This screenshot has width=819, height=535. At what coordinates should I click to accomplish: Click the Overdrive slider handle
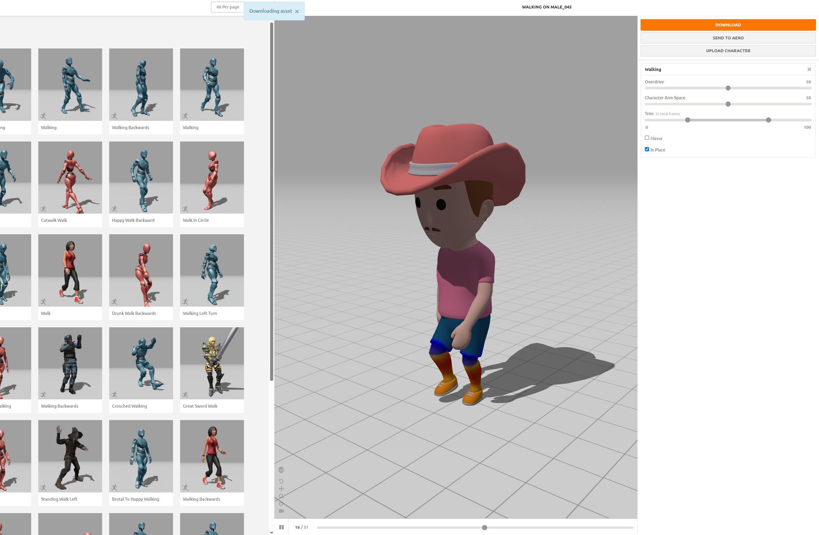[728, 88]
